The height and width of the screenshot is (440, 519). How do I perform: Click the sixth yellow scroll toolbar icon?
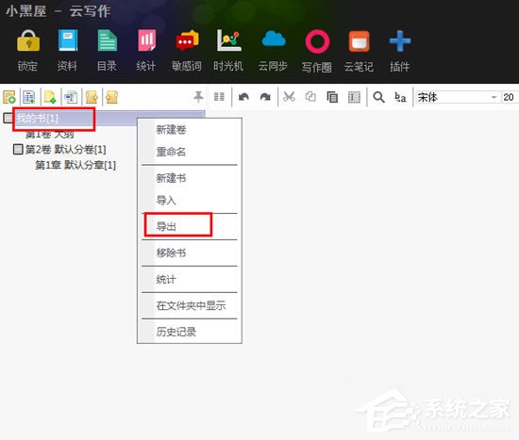tap(112, 97)
